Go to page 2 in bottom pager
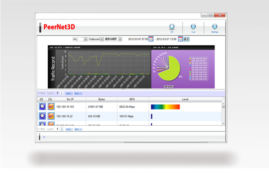269x173 pixels. pos(61,129)
